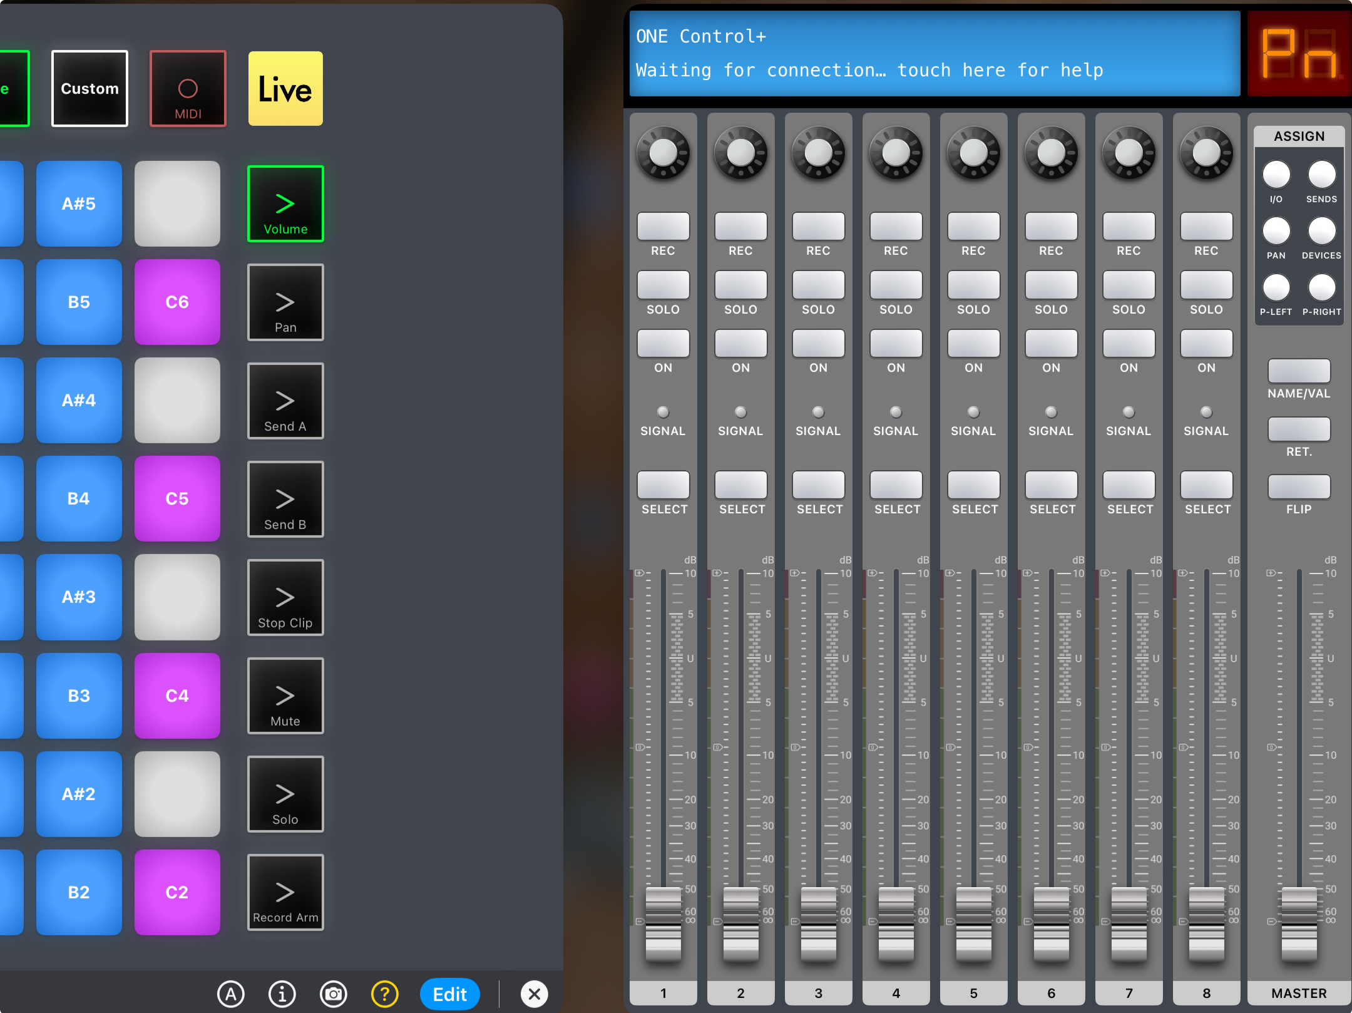Click the rotary knob on channel 4

pos(896,152)
